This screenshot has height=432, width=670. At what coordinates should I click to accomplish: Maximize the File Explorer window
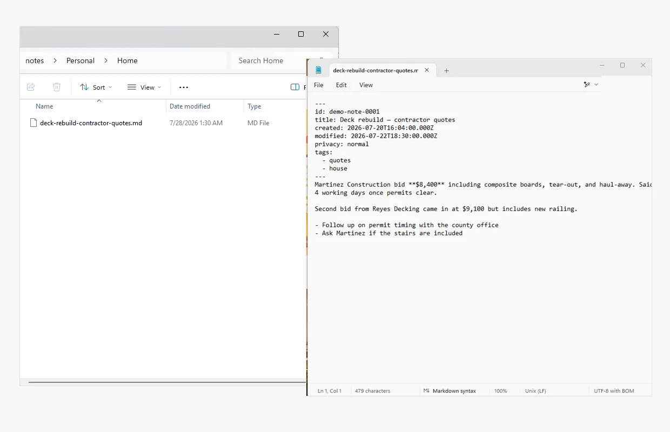(301, 34)
